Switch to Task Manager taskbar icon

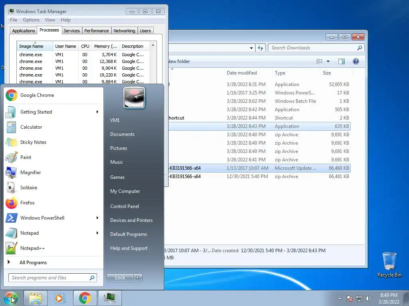pyautogui.click(x=109, y=298)
